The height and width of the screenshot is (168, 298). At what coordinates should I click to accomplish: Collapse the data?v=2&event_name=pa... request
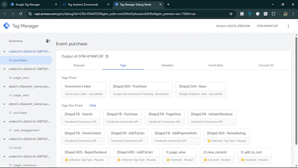point(4,87)
